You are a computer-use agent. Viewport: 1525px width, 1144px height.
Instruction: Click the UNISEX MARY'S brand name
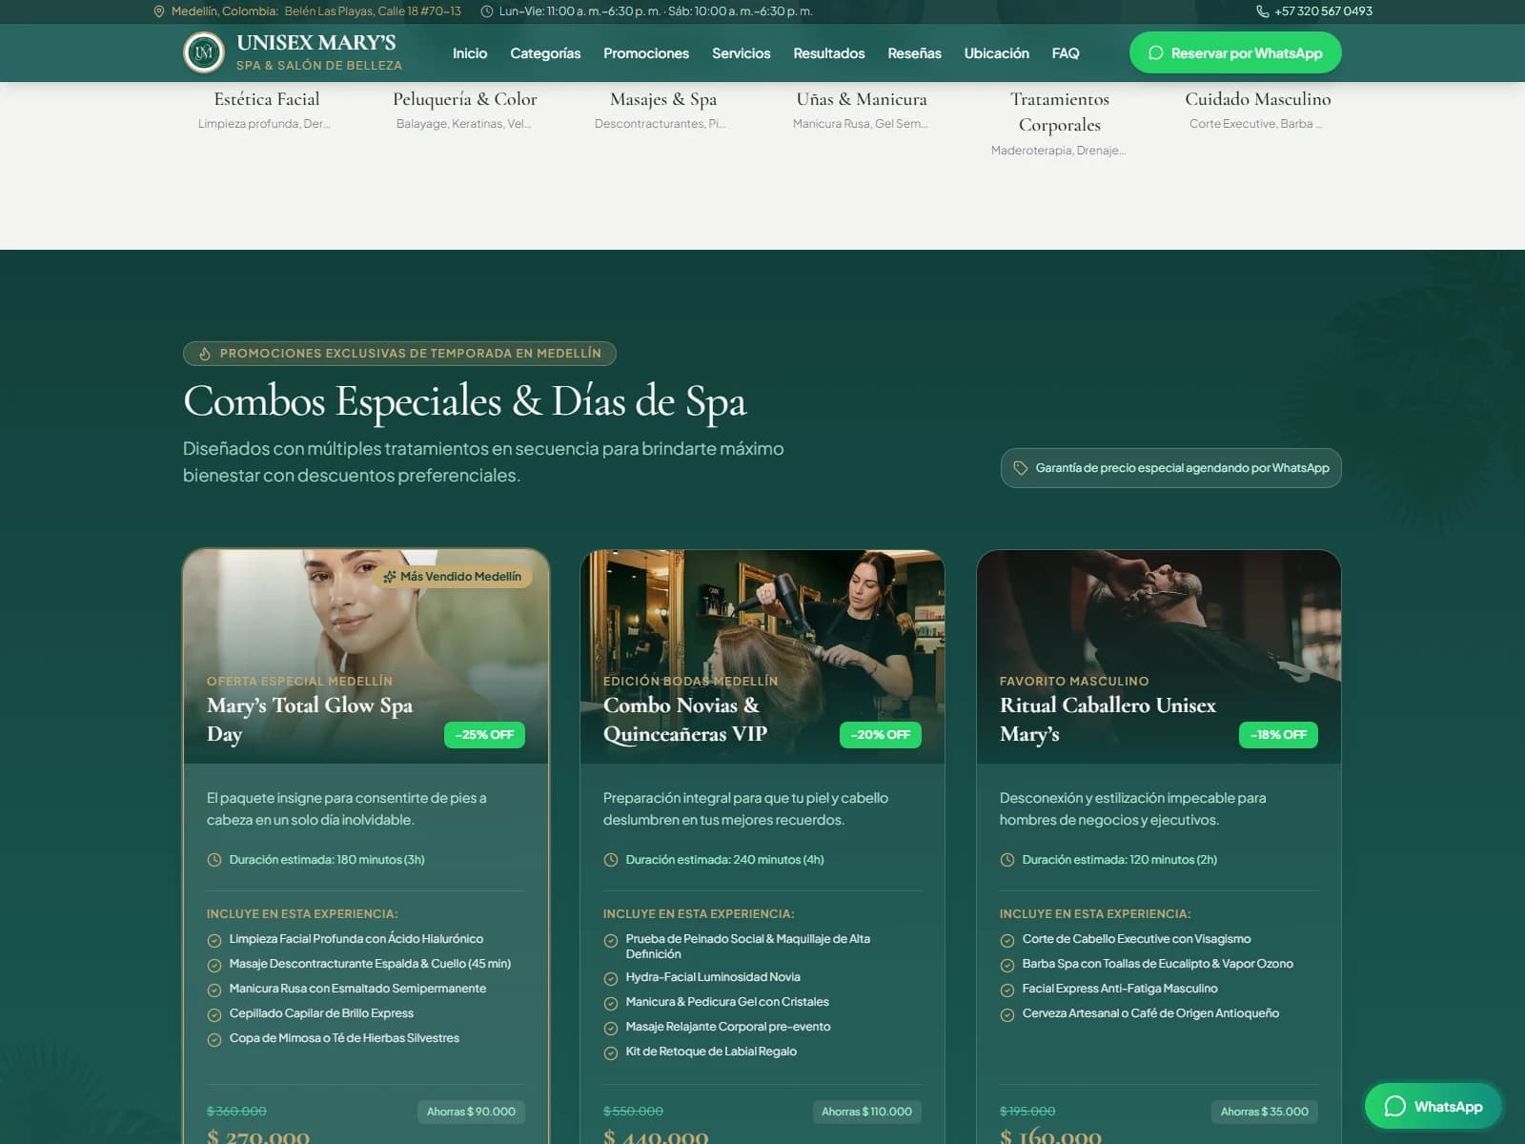click(316, 43)
